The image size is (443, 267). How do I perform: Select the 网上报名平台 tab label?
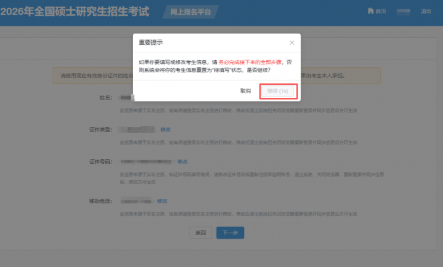point(185,11)
